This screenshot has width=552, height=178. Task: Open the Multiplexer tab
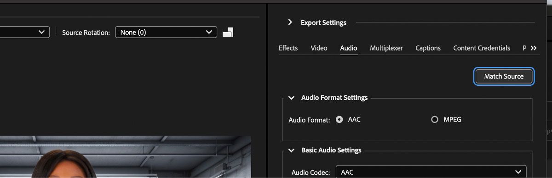386,48
